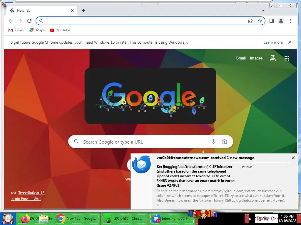Screen dimensions: 301x225
Task: Bookmark this tab with the star icon
Action: tap(260, 21)
